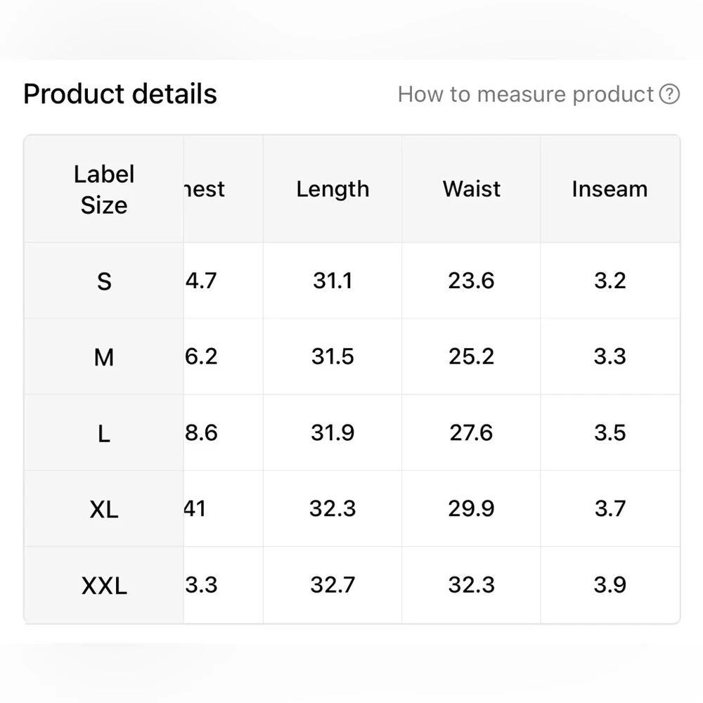
Task: Click the 3.9 inseam value for size XXL
Action: click(610, 585)
